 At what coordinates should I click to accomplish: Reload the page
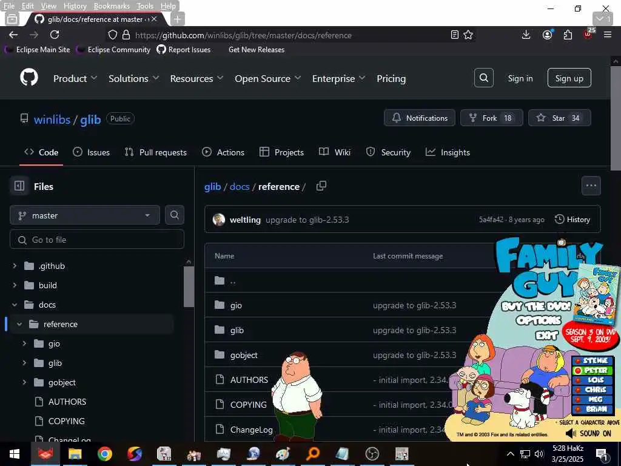click(x=55, y=35)
